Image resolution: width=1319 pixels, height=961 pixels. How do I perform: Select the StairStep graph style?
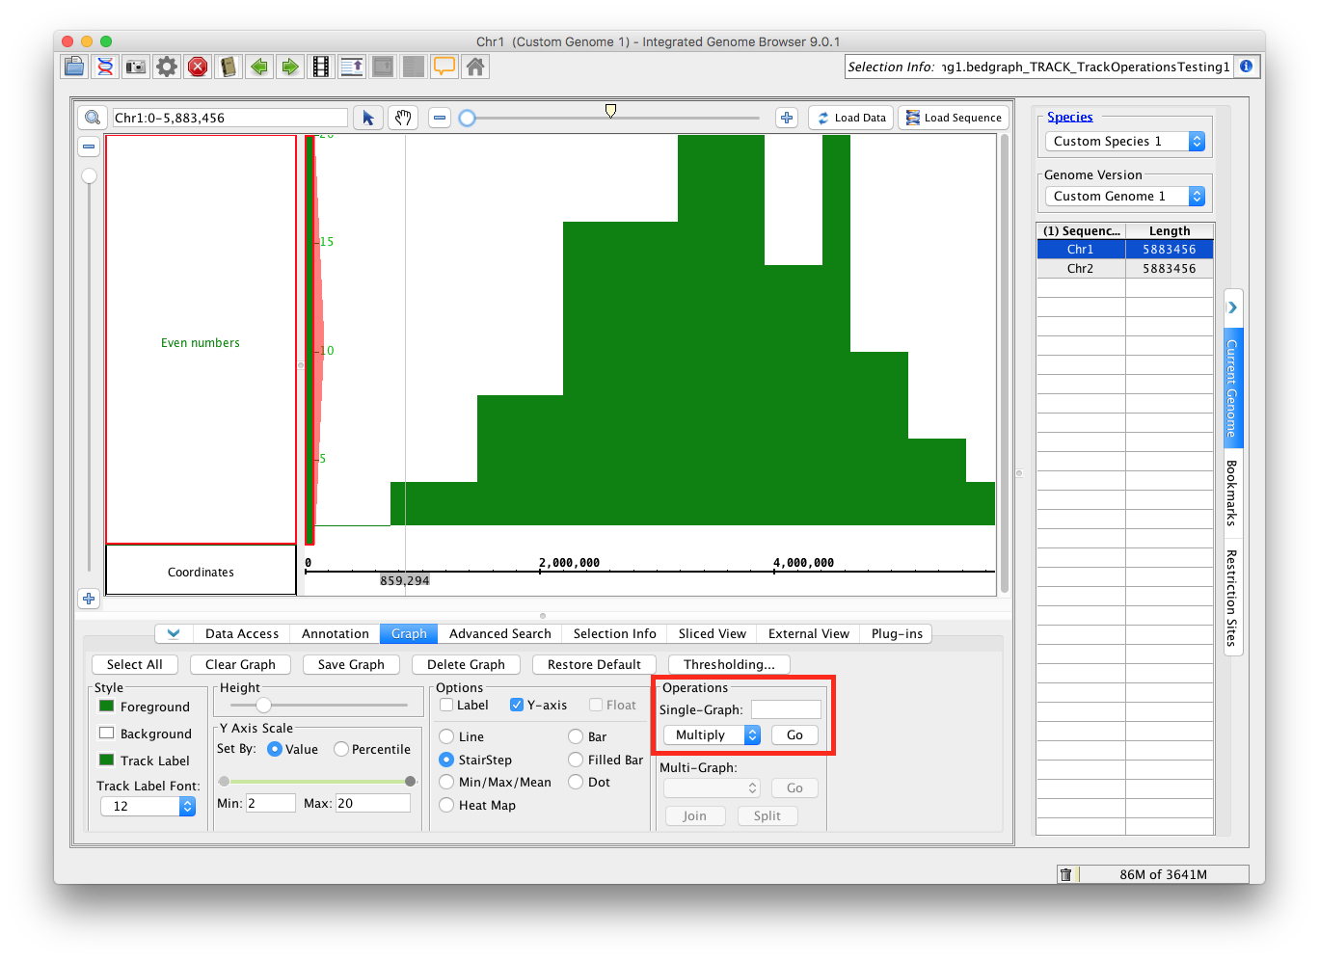pos(446,760)
